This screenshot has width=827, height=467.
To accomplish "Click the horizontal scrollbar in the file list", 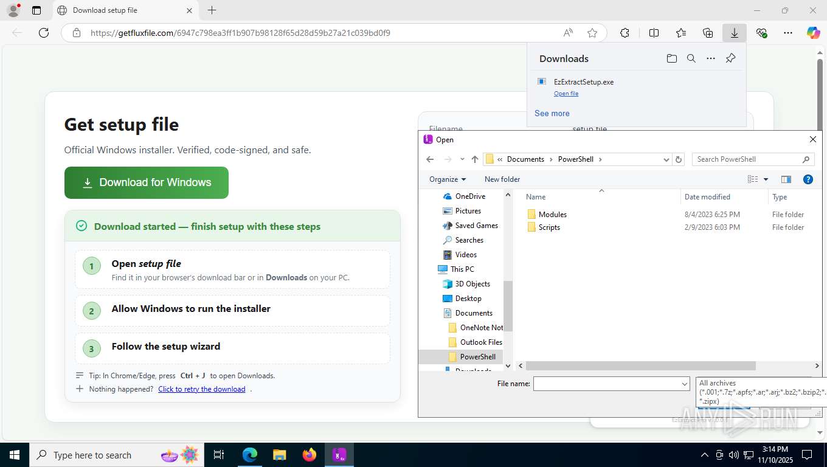I will [x=641, y=366].
